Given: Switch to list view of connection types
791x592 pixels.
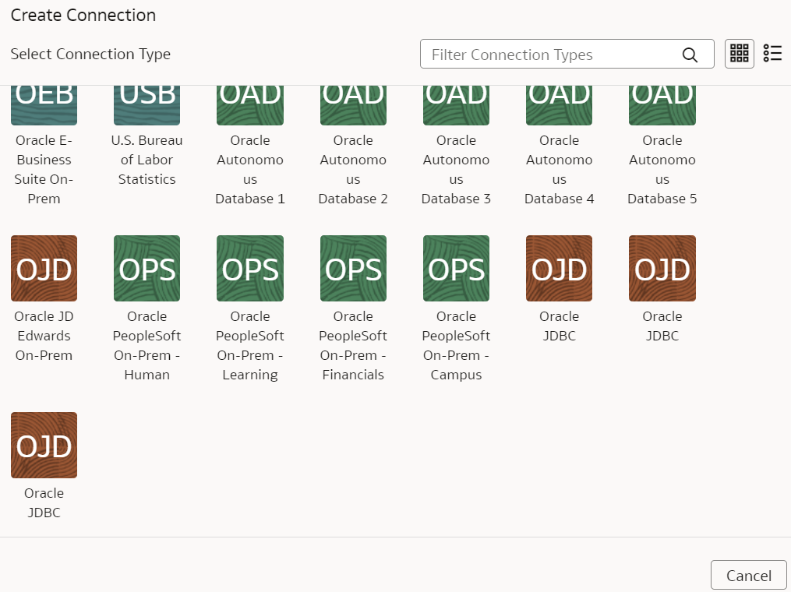Looking at the screenshot, I should pyautogui.click(x=772, y=53).
